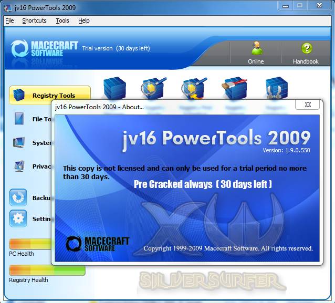Click the PC Health label
335x303 pixels.
pos(22,254)
